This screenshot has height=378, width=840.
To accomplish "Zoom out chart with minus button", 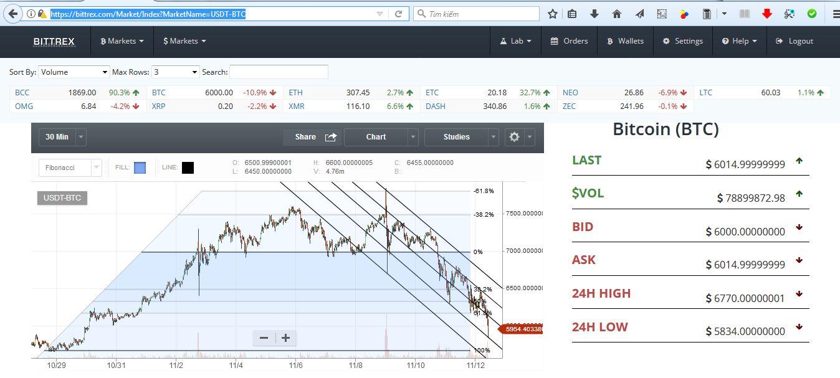I will pos(264,338).
